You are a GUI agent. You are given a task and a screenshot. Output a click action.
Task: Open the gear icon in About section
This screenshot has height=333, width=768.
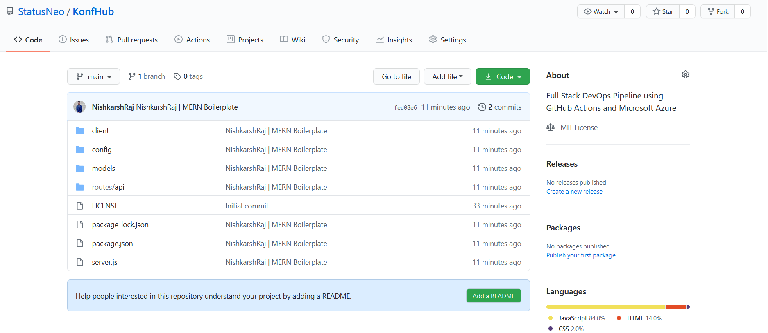pyautogui.click(x=685, y=74)
